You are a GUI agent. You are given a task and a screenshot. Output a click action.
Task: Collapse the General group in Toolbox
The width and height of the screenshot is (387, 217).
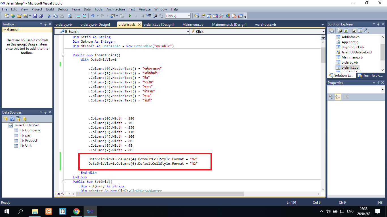(4, 30)
